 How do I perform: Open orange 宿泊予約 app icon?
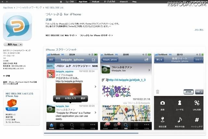(x=12, y=105)
